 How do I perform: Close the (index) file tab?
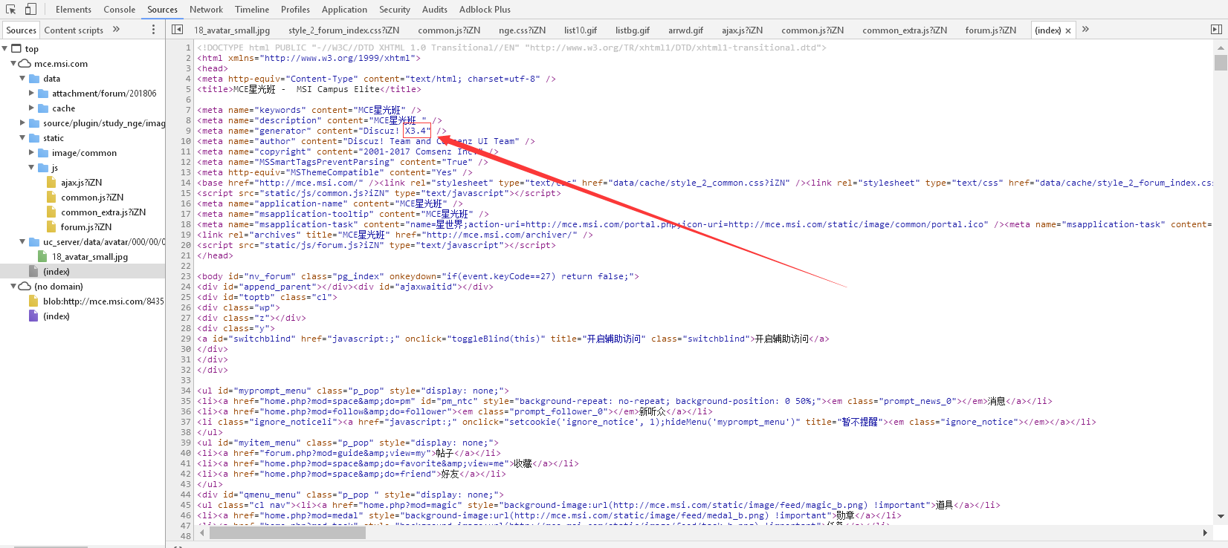[x=1068, y=30]
